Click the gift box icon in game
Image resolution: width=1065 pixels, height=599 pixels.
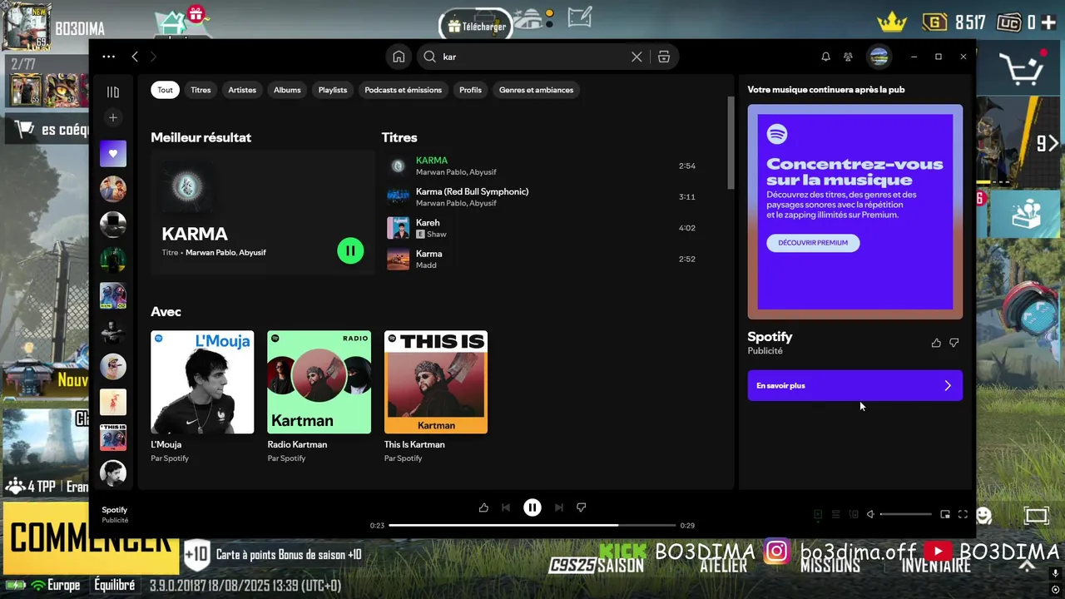pos(196,13)
